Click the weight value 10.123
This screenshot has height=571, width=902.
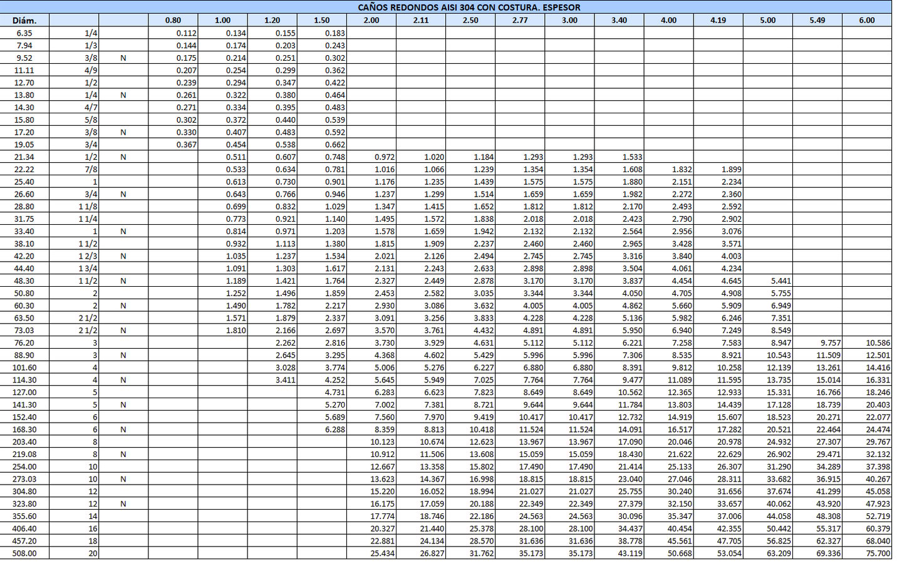pos(383,442)
